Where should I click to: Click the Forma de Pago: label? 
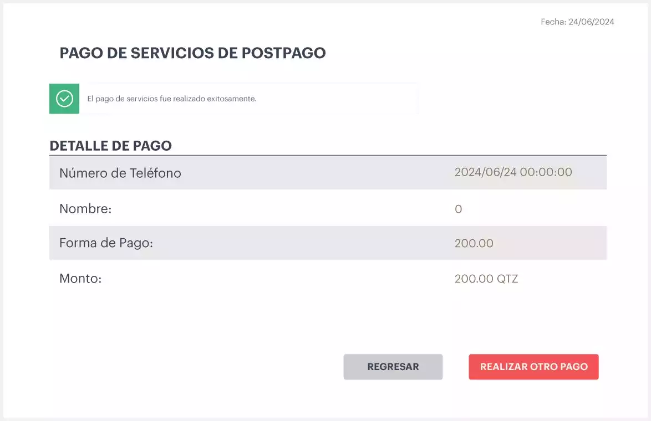pos(106,243)
